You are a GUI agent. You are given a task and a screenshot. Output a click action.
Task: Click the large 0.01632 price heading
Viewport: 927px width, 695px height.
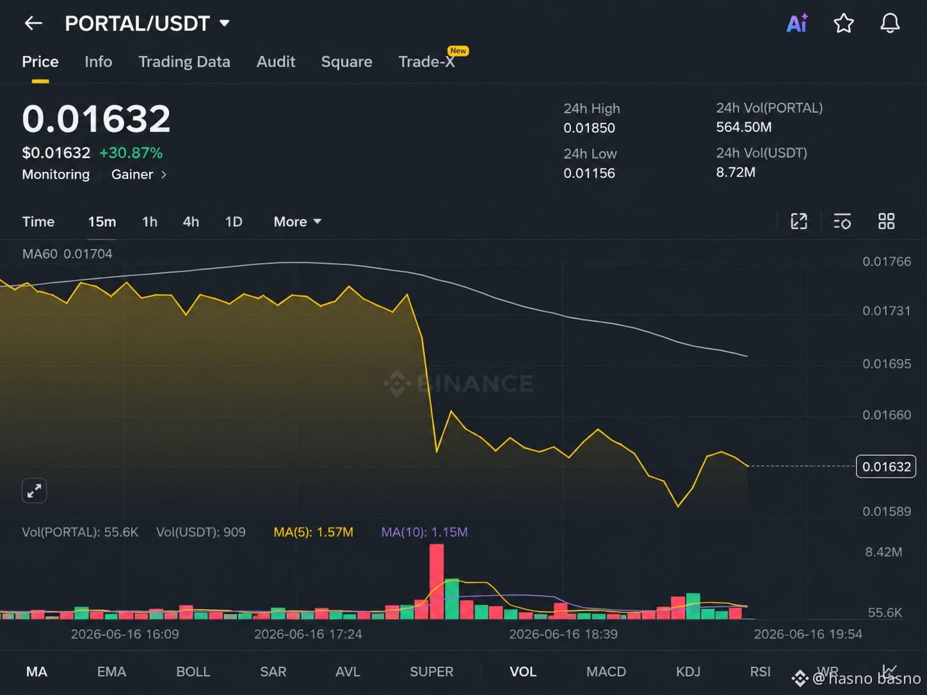click(96, 119)
